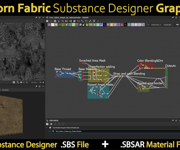The image size is (180, 150).
Task: Add a Transform 2D node from blue square icon
Action: point(118,25)
